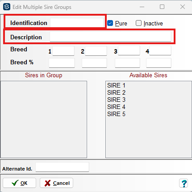Maximize the Edit Multiple Sire Groups window
Viewport: 192px width, 192px height.
point(162,7)
